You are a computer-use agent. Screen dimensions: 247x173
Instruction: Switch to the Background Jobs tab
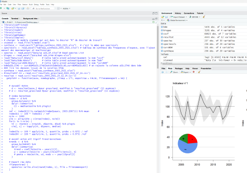(30, 19)
